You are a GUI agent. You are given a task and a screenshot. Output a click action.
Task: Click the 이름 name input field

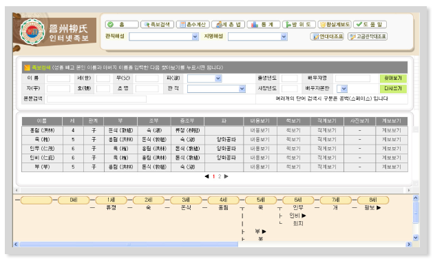[59, 79]
